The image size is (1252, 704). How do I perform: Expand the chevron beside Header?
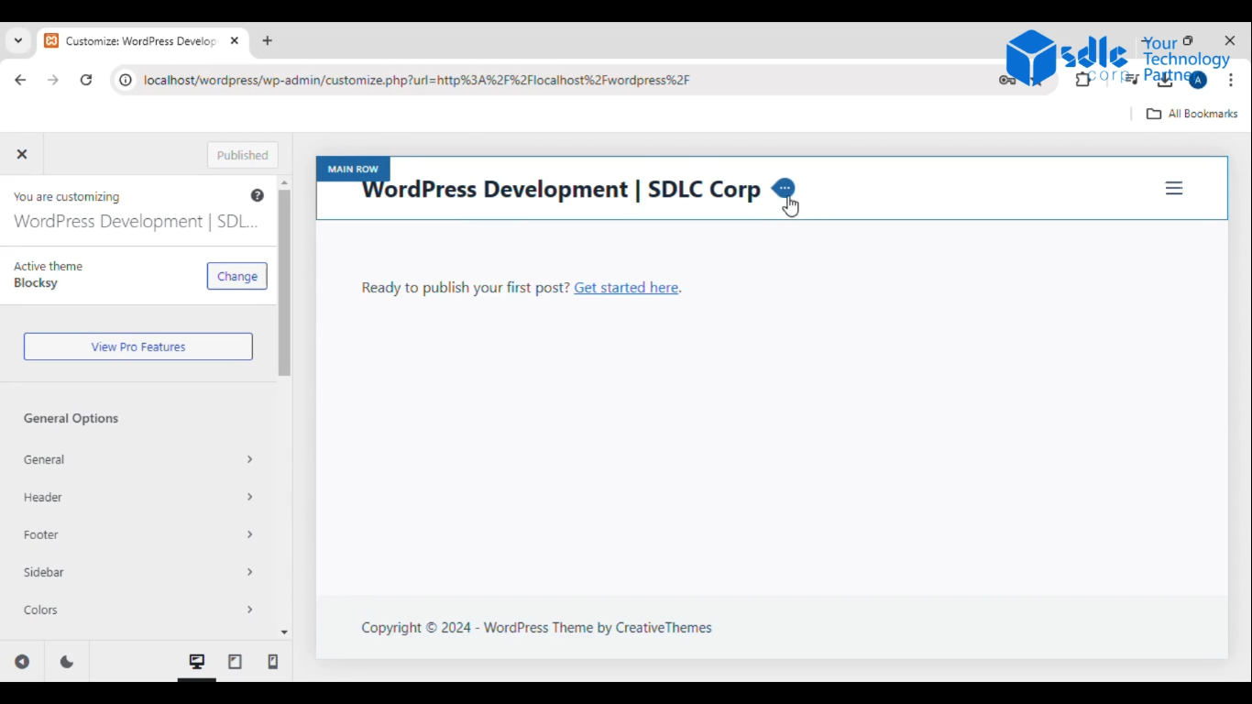pyautogui.click(x=249, y=497)
